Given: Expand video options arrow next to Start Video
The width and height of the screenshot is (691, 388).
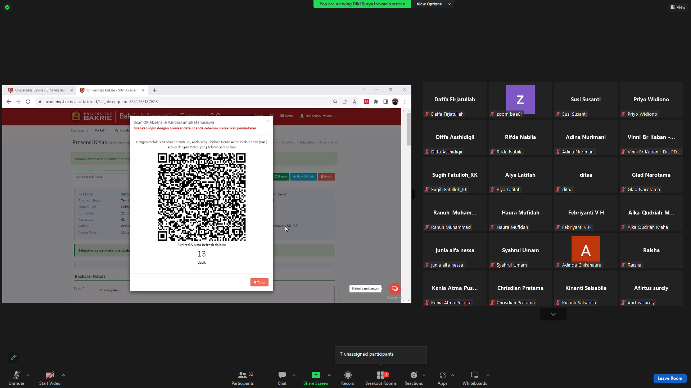Looking at the screenshot, I should pos(63,375).
